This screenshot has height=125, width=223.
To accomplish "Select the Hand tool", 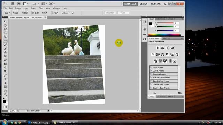I will pos(5,91).
